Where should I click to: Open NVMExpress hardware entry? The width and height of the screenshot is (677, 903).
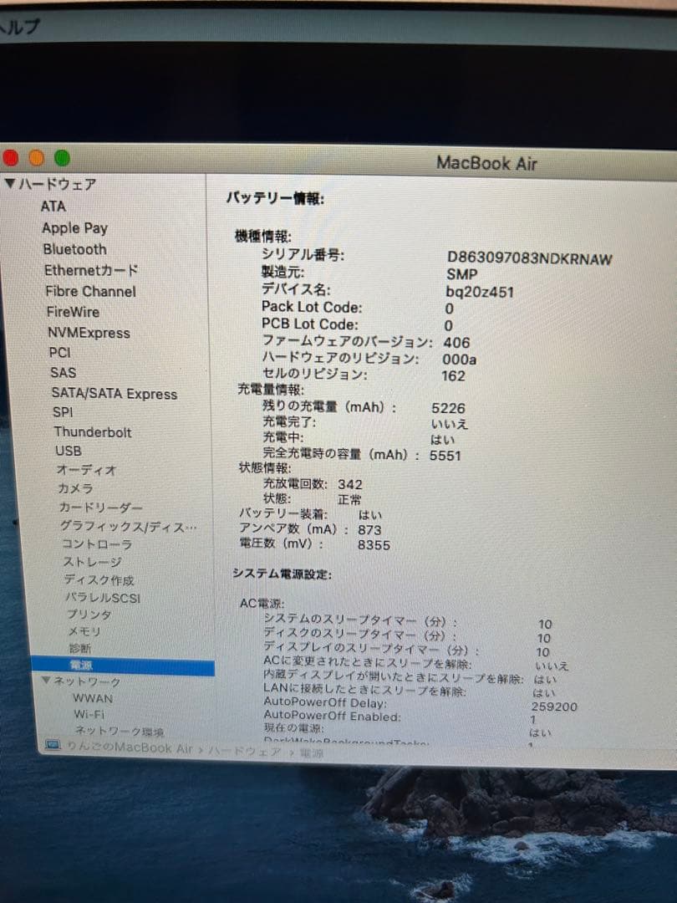pos(89,332)
